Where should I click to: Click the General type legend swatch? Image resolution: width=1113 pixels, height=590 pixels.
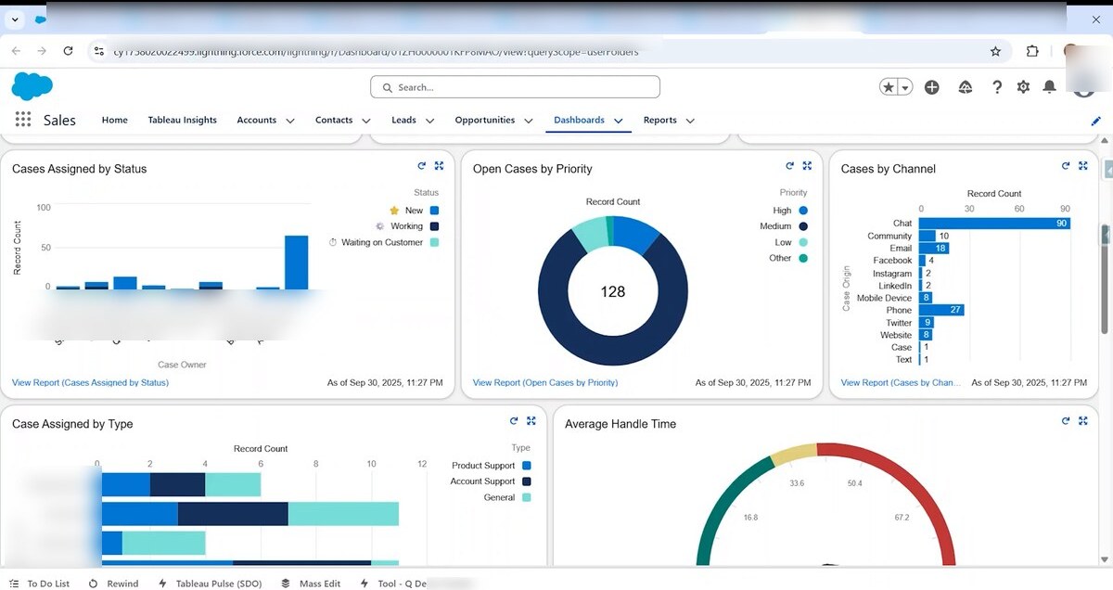[527, 497]
